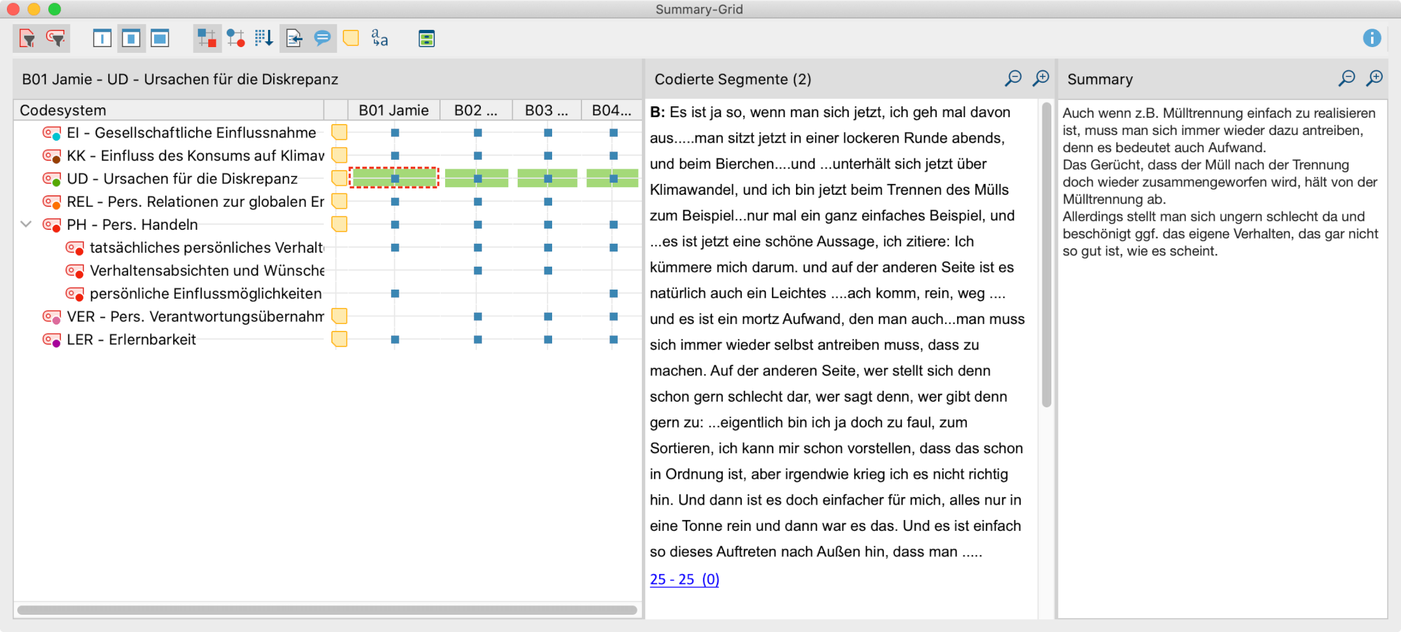Select EI cell under B01 Jamie
The width and height of the screenshot is (1401, 632).
click(x=395, y=132)
